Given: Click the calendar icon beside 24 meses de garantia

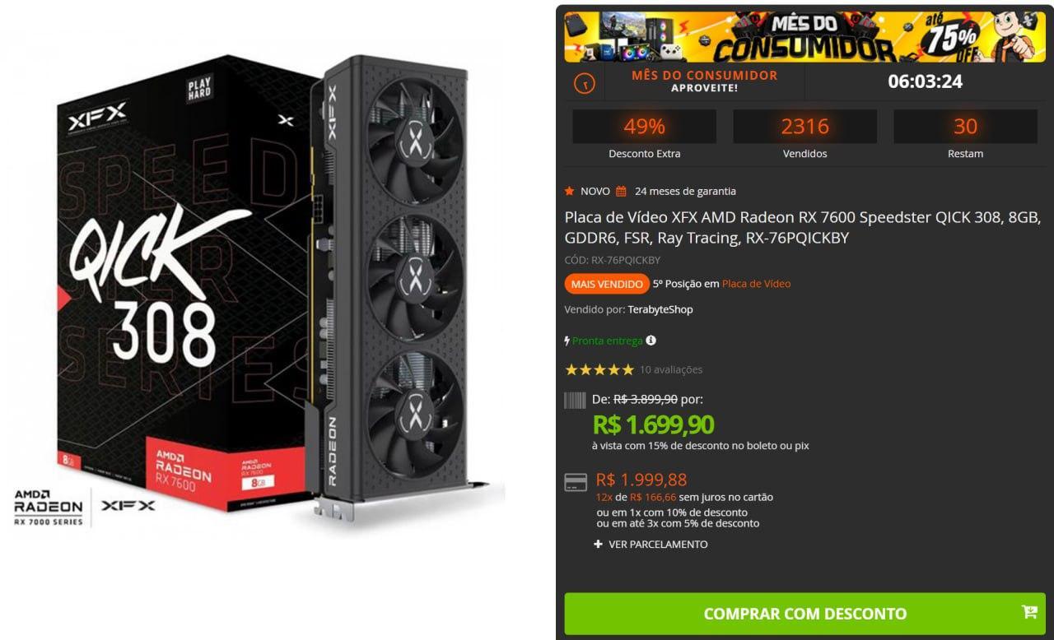Looking at the screenshot, I should click(621, 191).
